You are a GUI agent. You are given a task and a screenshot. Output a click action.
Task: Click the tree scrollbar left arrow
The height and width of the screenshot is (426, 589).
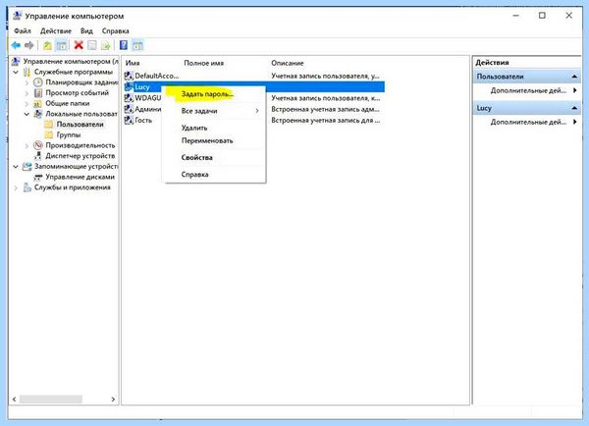pos(15,399)
